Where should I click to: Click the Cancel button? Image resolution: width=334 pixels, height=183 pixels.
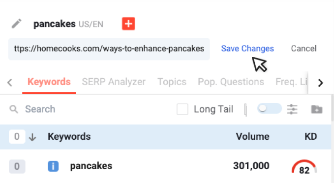304,49
